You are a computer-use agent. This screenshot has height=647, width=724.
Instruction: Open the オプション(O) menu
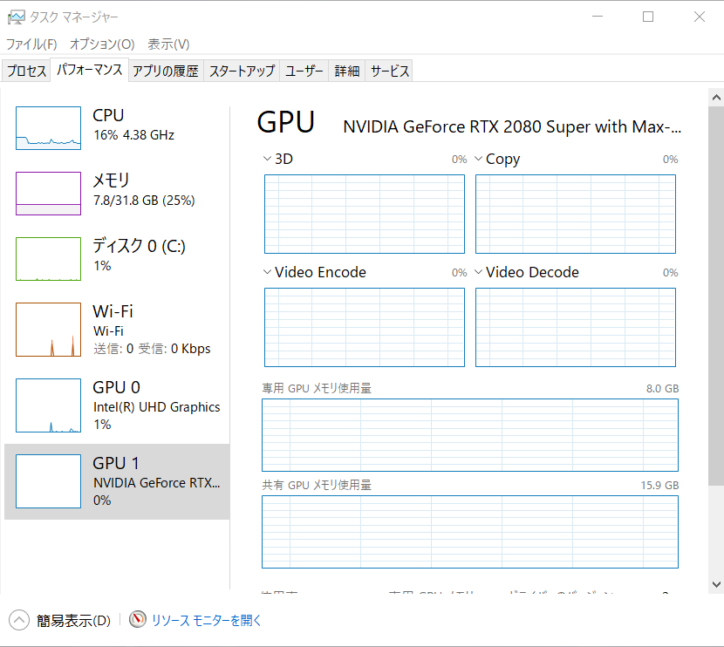pyautogui.click(x=102, y=44)
